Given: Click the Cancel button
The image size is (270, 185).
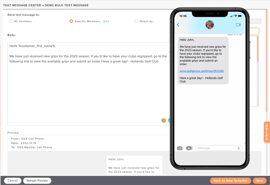Looking at the screenshot, I should 13,180.
